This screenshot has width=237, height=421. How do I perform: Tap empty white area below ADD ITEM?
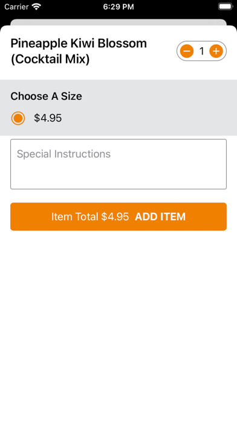(x=118, y=322)
